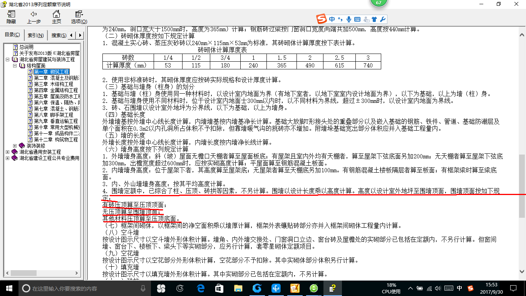Click the Cortana search box
Image resolution: width=526 pixels, height=296 pixels.
(x=85, y=288)
